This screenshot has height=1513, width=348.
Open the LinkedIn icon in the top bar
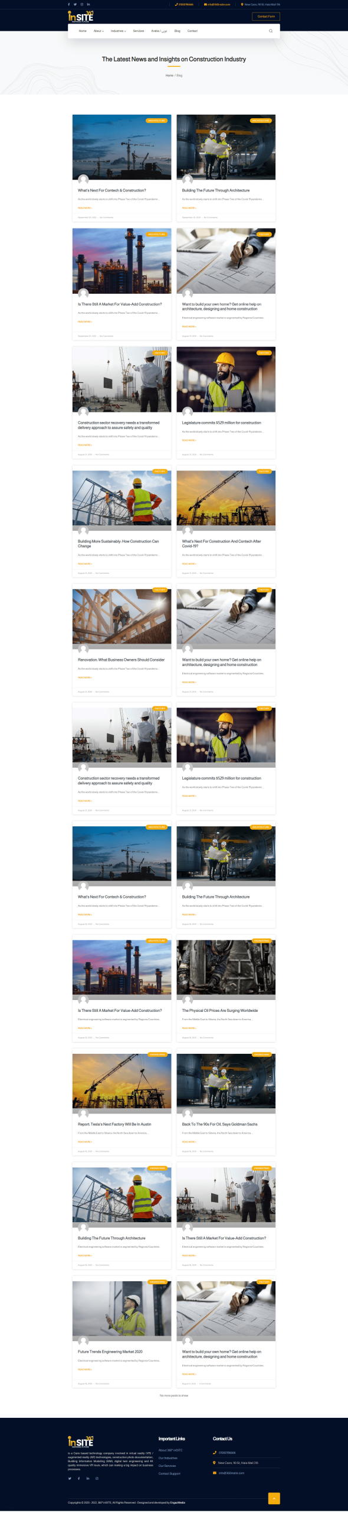88,4
